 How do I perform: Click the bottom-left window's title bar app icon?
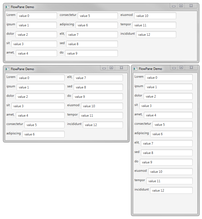click(7, 69)
